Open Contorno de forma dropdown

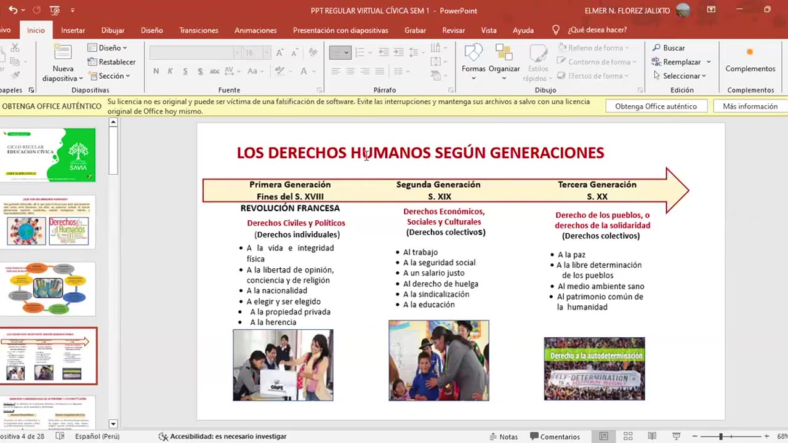[x=596, y=62]
